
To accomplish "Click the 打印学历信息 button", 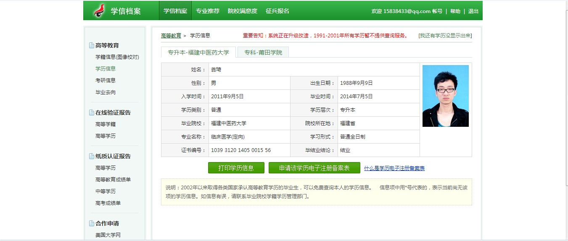I will (x=236, y=168).
